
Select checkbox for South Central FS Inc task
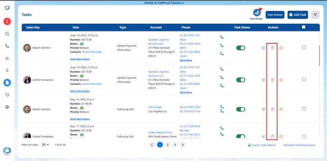[x=304, y=136]
